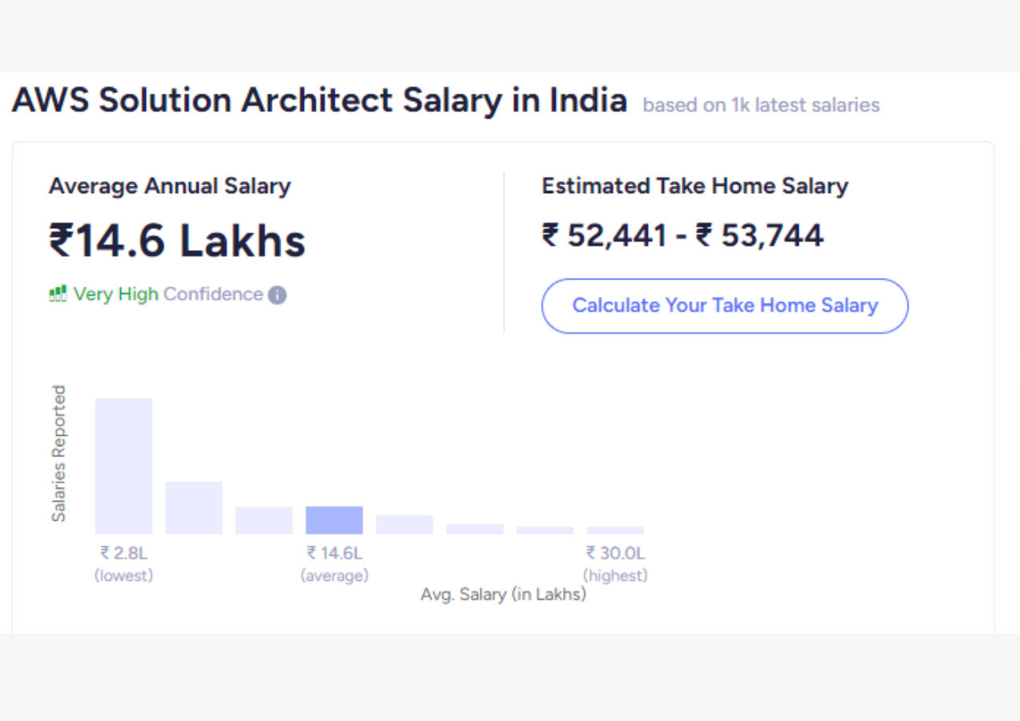The image size is (1020, 721).
Task: Click the ₹ 14.6L average label
Action: click(x=334, y=553)
